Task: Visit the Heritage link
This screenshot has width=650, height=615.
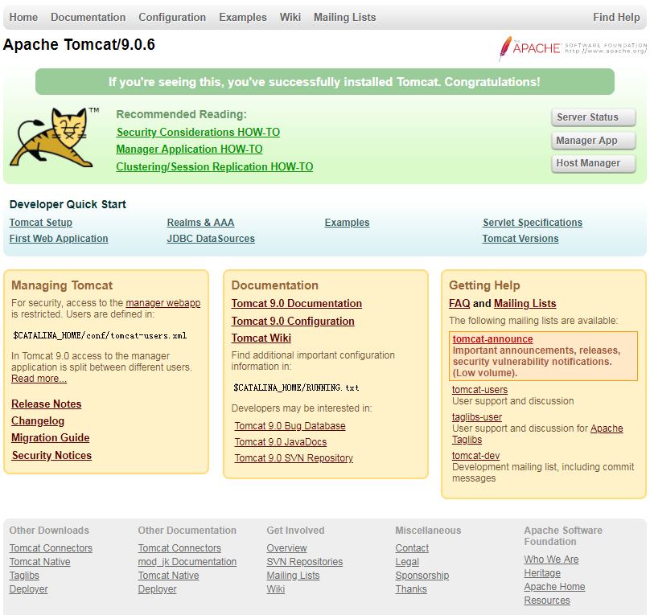Action: (542, 572)
